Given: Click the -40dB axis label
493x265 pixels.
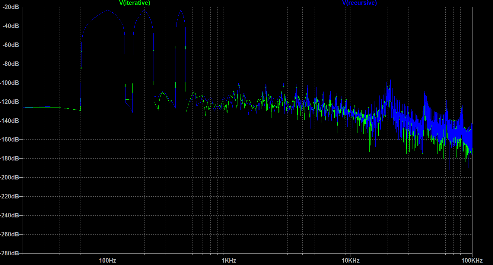Looking at the screenshot, I should (x=11, y=26).
